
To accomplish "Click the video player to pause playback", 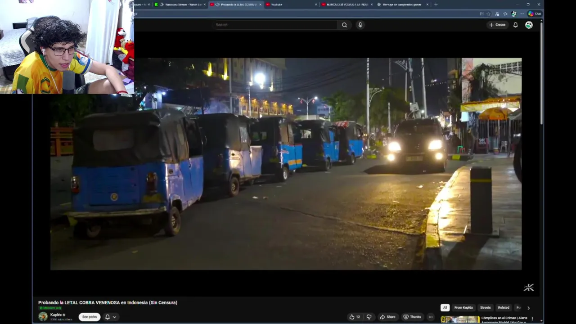I will 286,164.
